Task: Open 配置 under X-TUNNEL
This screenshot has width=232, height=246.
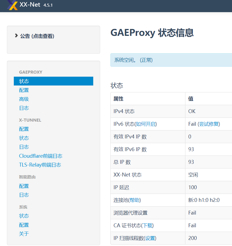Action: pos(24,129)
